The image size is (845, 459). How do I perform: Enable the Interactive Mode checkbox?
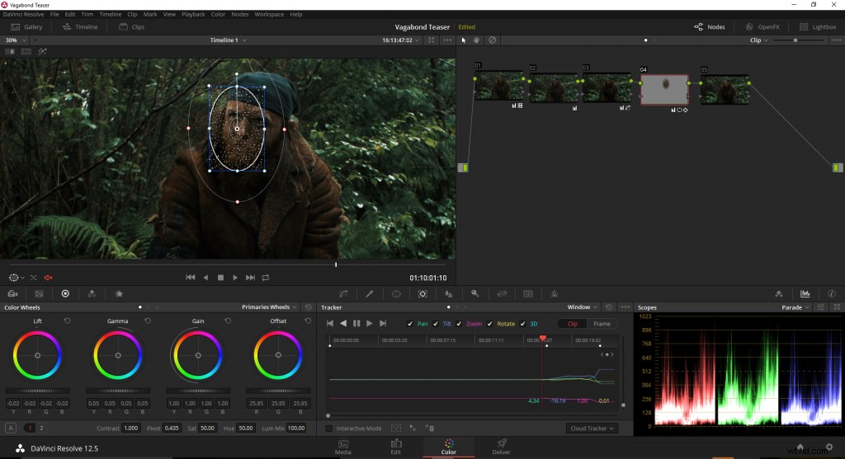(x=329, y=429)
